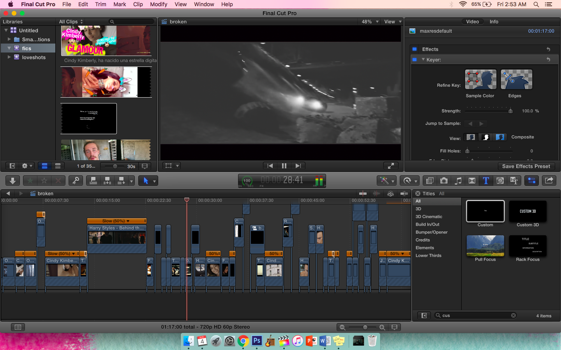Click Save Effects Preset button
Screen dimensions: 561x350
(x=526, y=166)
